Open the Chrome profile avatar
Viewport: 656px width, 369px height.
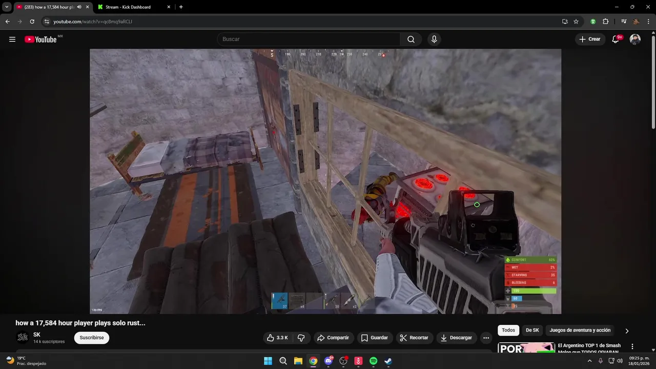pyautogui.click(x=636, y=22)
